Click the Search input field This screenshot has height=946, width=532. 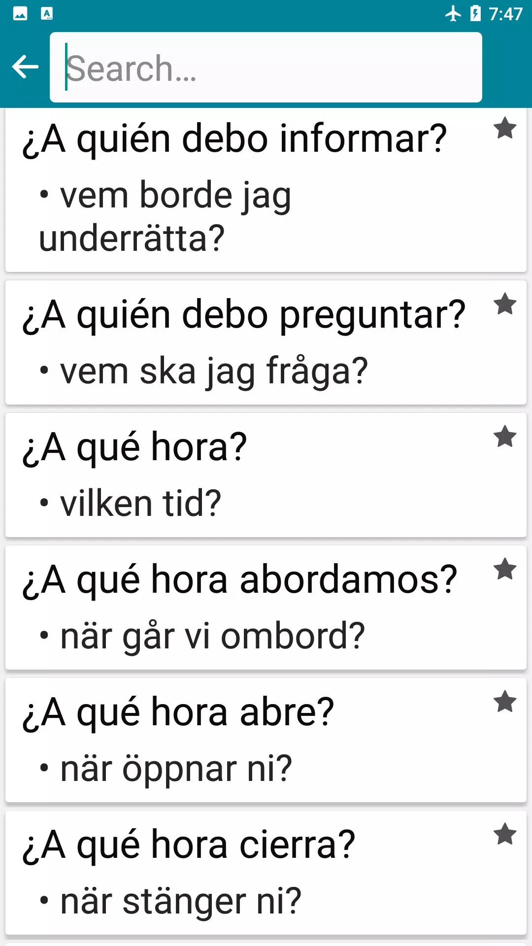pyautogui.click(x=266, y=68)
